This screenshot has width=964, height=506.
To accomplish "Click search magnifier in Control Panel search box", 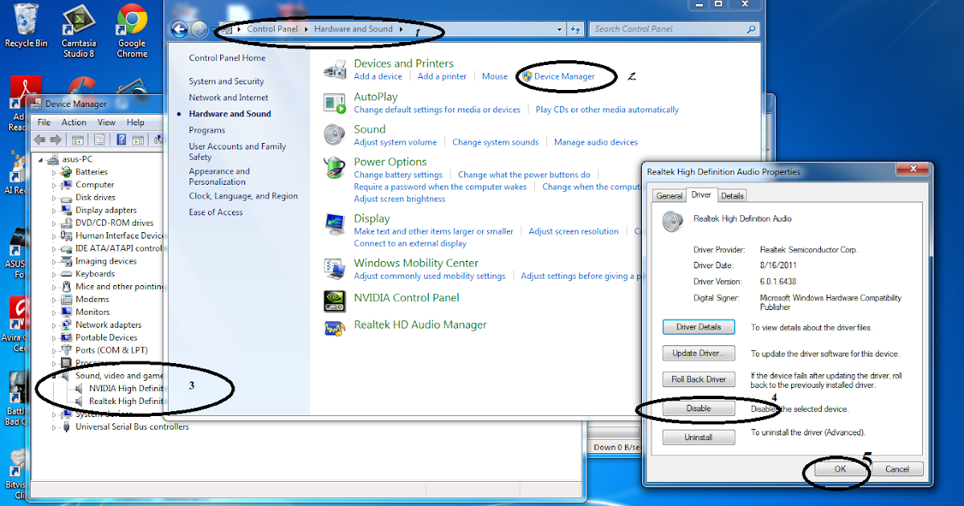I will [751, 29].
